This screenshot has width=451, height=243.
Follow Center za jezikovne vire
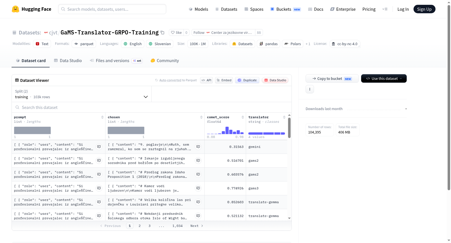click(x=224, y=32)
